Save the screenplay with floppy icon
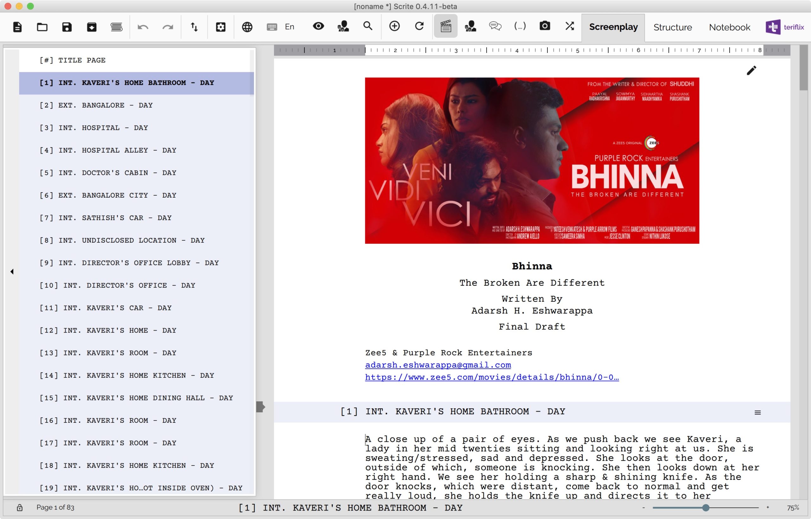Viewport: 811px width, 519px height. coord(67,27)
